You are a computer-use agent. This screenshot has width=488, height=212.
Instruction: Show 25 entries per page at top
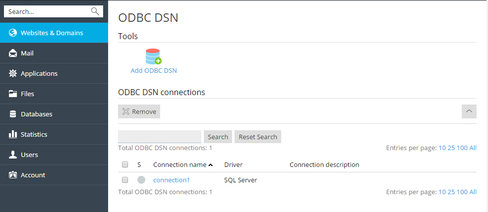point(451,148)
